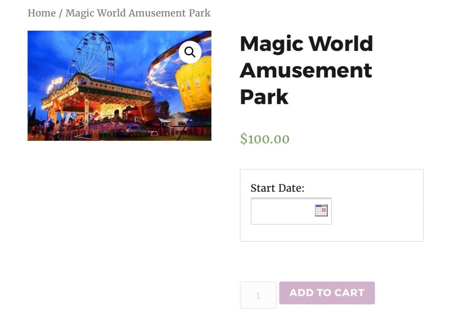
Task: Click the Start Date label
Action: [x=277, y=188]
